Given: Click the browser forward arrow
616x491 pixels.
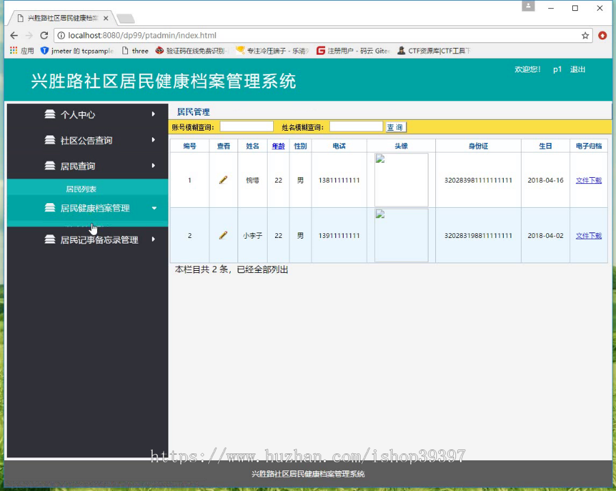Looking at the screenshot, I should [x=29, y=36].
